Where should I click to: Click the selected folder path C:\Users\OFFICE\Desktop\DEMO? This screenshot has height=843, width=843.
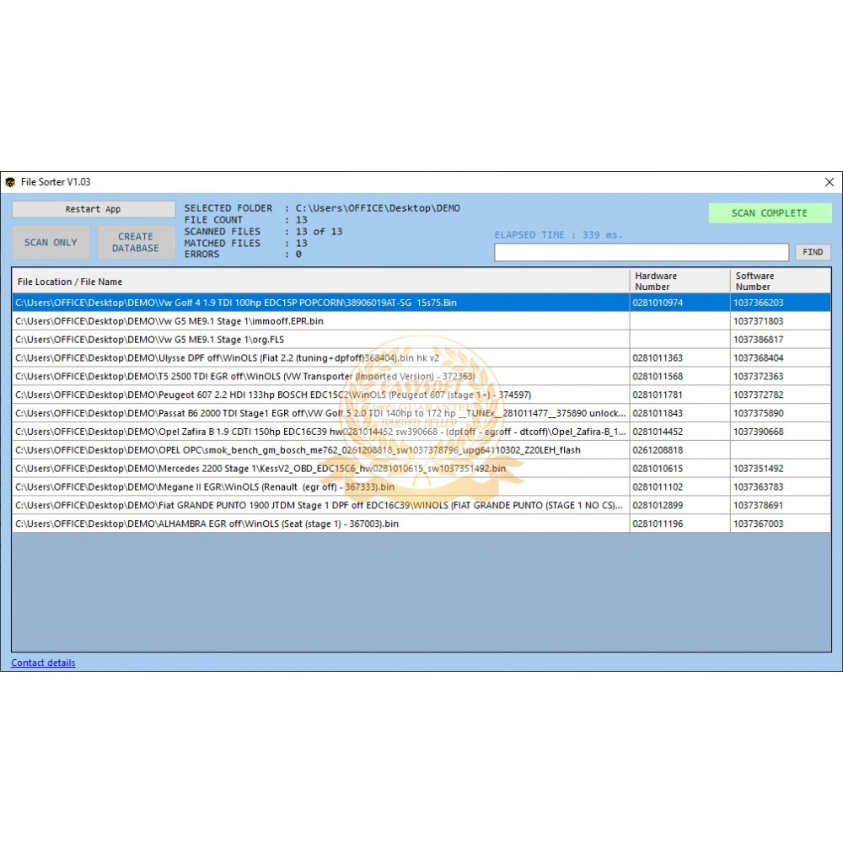(378, 208)
